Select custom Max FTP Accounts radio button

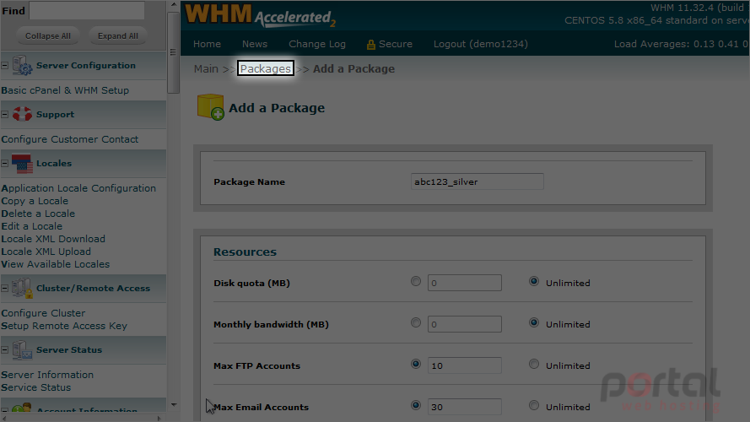[416, 364]
